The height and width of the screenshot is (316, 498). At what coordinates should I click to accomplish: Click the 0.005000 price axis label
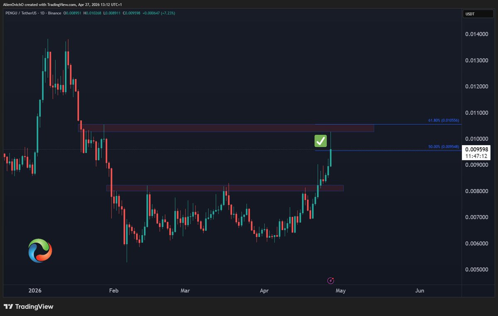(477, 269)
